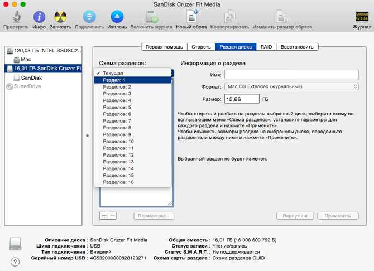The image size is (374, 271).
Task: Create an image with the Новый образ icon
Action: click(191, 16)
